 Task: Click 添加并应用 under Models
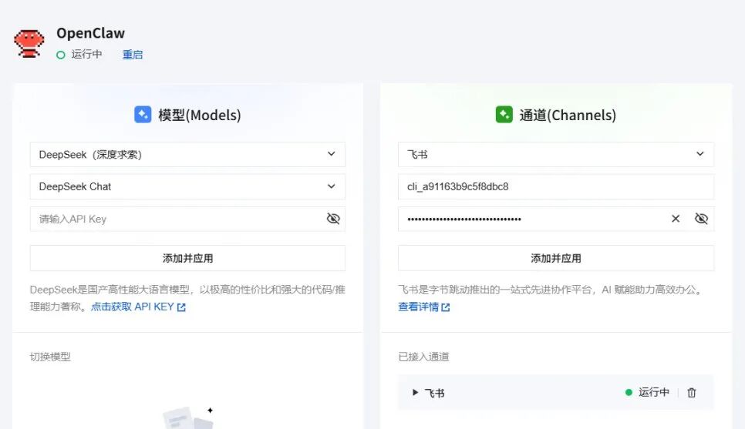[x=187, y=258]
